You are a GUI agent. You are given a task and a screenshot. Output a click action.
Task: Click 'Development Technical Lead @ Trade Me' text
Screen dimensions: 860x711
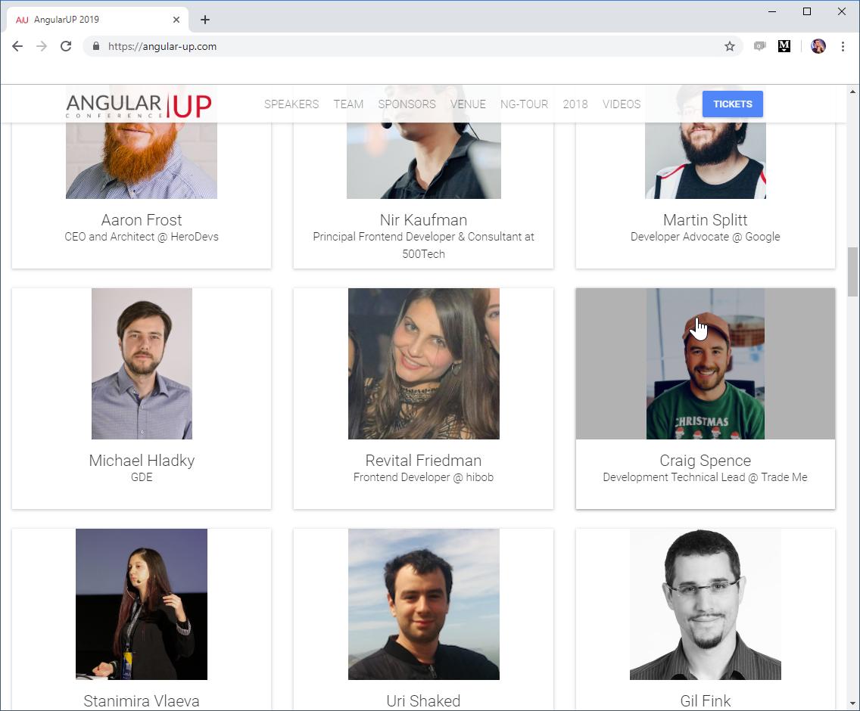pyautogui.click(x=706, y=477)
